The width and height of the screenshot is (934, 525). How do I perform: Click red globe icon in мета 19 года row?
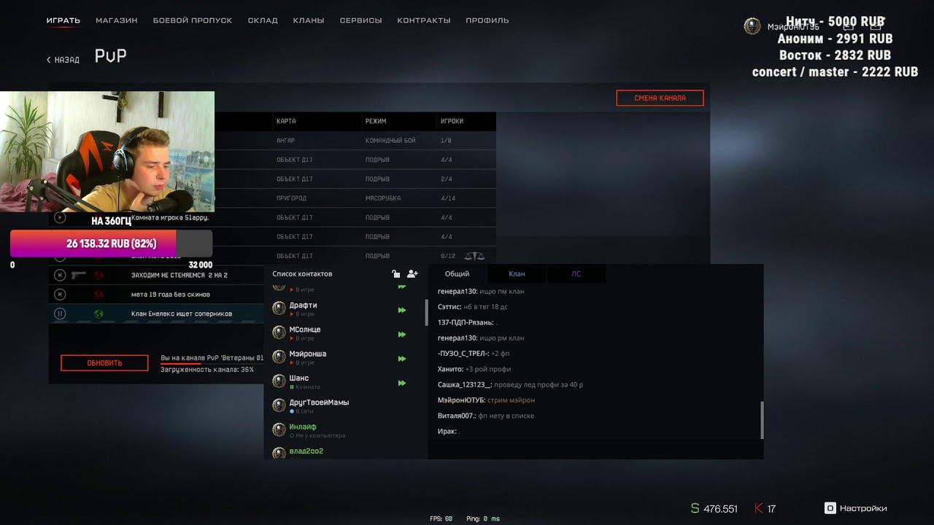pos(99,294)
